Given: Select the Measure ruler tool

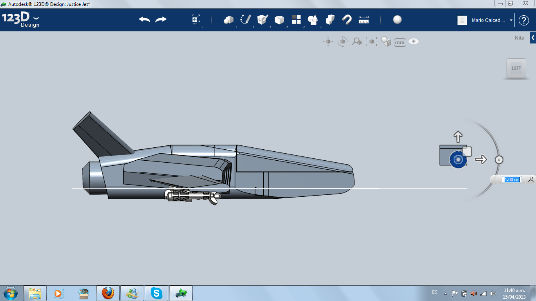Looking at the screenshot, I should coord(364,20).
